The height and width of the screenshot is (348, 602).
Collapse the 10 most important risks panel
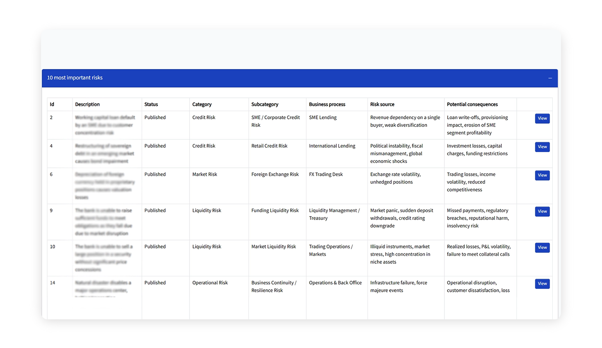coord(550,78)
